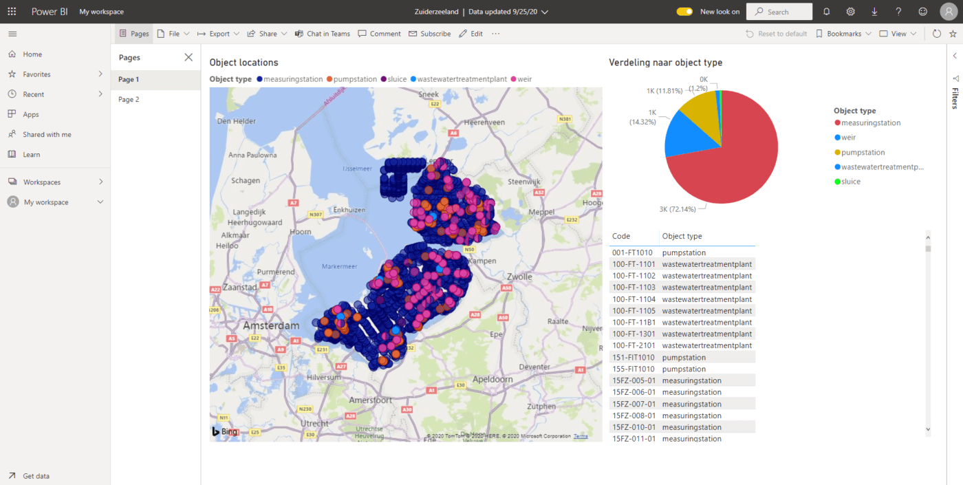Viewport: 963px width, 485px height.
Task: Expand My workspace chevron
Action: [x=100, y=202]
